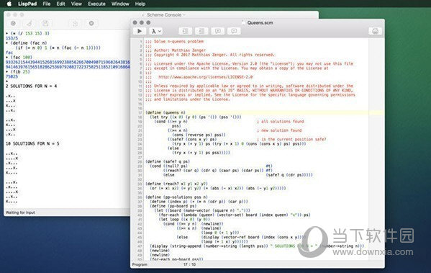The image size is (431, 273).
Task: Open the Help menu
Action: pos(140,4)
